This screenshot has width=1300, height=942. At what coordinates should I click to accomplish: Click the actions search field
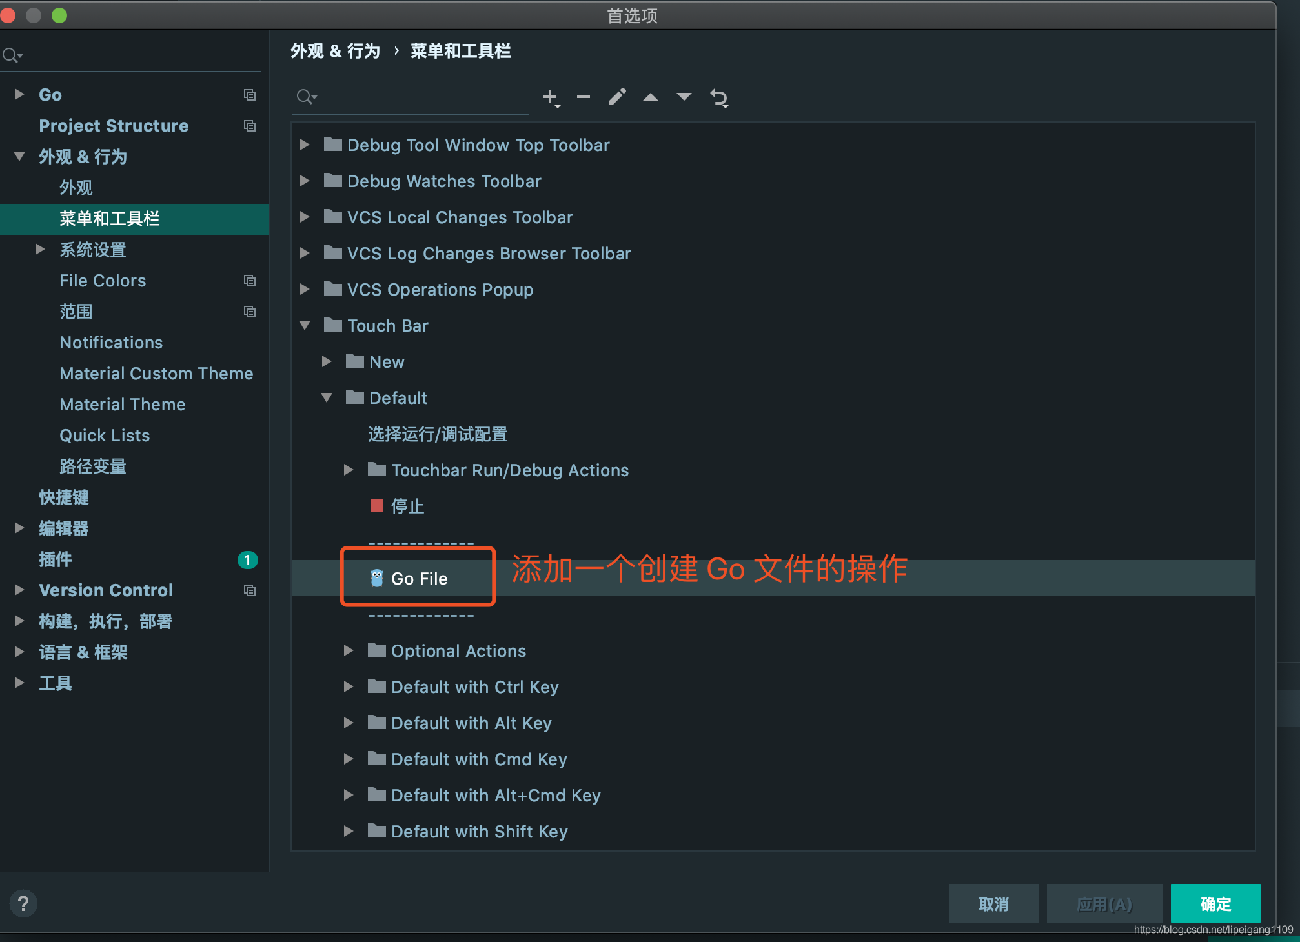coord(411,97)
